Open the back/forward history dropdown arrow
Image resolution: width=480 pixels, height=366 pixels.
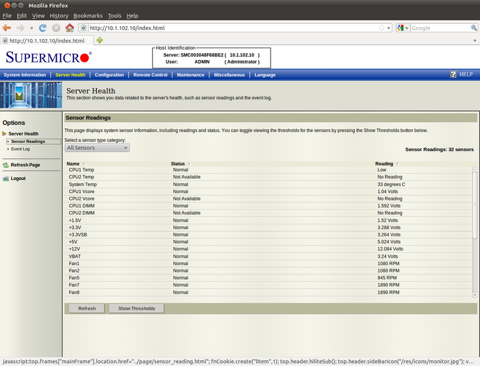(32, 28)
